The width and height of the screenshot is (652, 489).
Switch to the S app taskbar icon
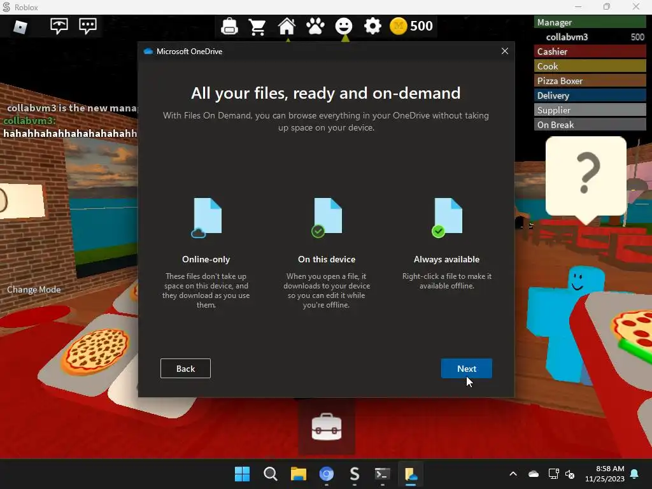pos(354,474)
